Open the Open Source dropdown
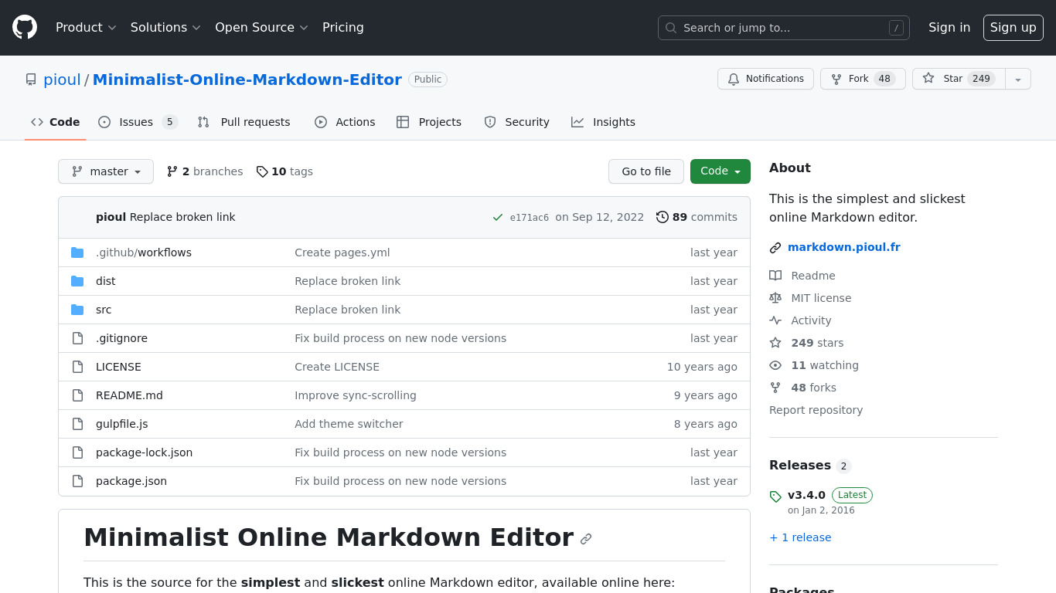1056x593 pixels. (x=261, y=28)
